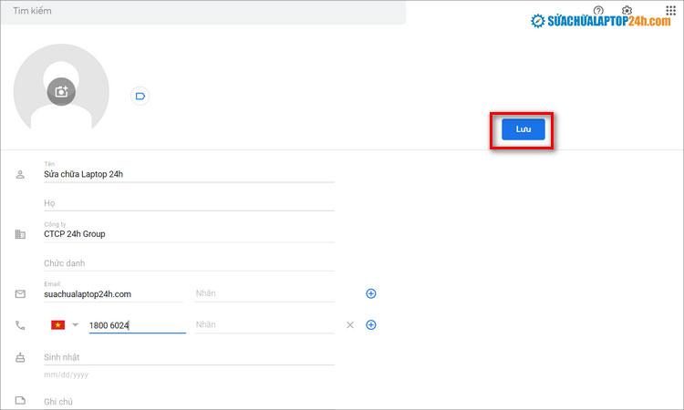The width and height of the screenshot is (684, 410).
Task: Edit email field 'suachualaptop24h.com'
Action: tap(113, 294)
